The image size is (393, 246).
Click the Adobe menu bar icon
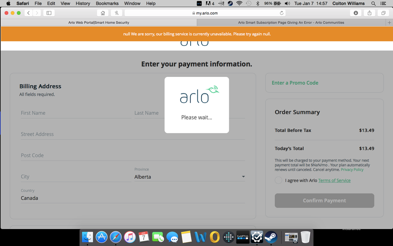210,4
